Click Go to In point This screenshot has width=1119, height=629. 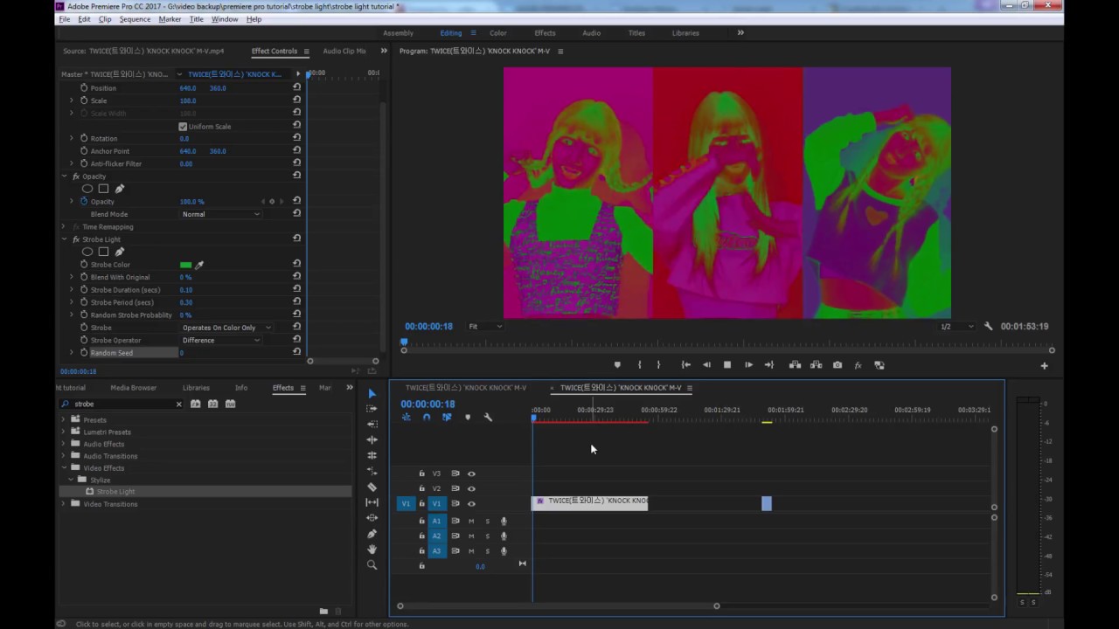tap(686, 365)
